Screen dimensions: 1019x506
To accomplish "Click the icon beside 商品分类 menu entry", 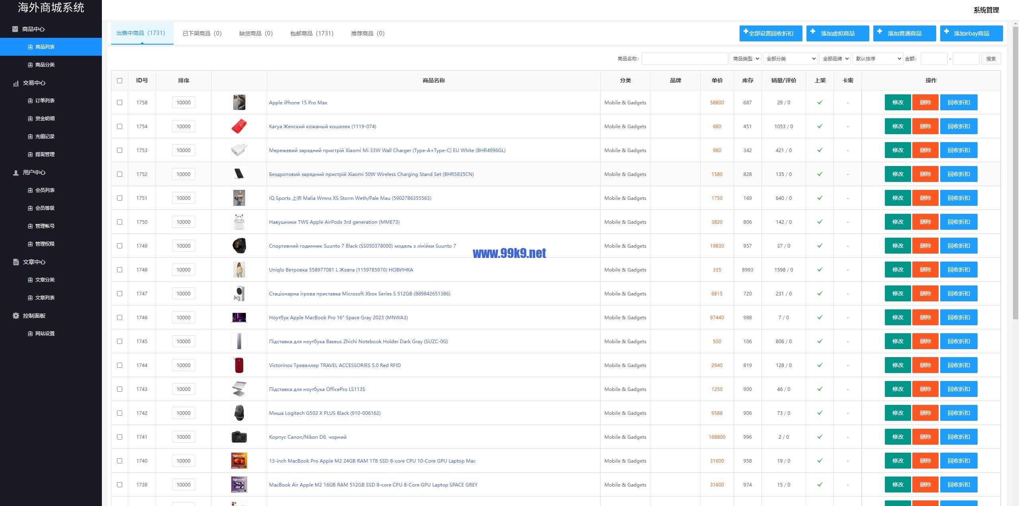I will [x=30, y=65].
